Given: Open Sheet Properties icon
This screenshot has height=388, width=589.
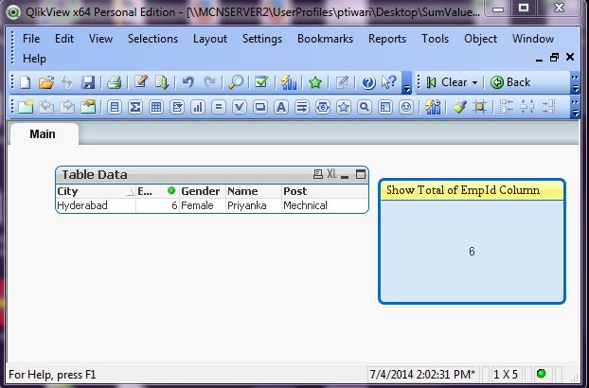Looking at the screenshot, I should point(88,107).
